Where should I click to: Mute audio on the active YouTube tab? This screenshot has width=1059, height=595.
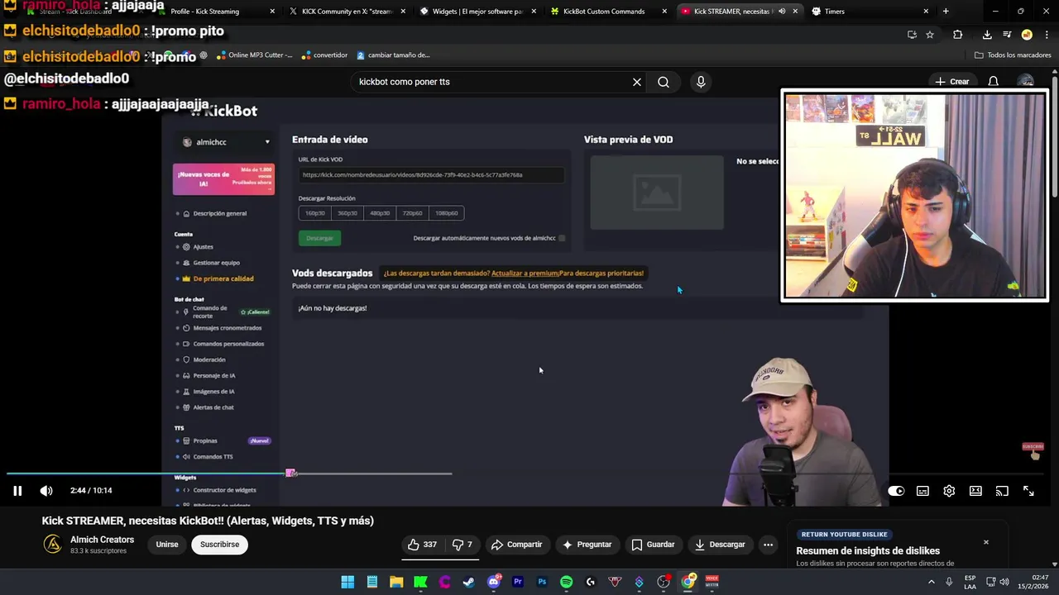(x=782, y=12)
